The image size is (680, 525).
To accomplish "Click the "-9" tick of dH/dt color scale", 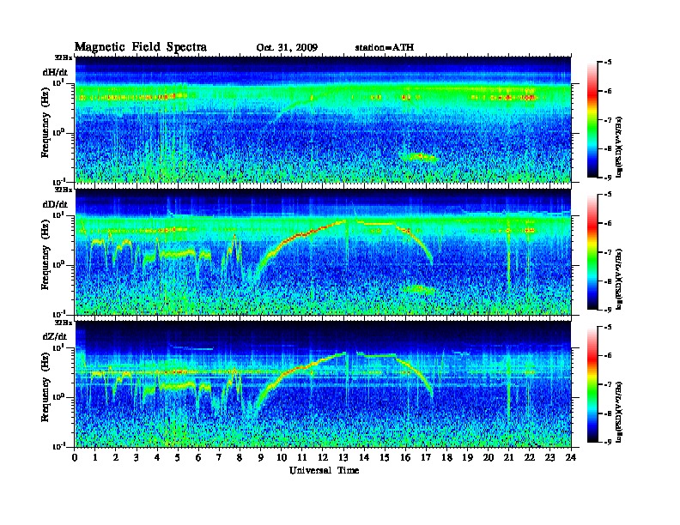I will tap(608, 178).
